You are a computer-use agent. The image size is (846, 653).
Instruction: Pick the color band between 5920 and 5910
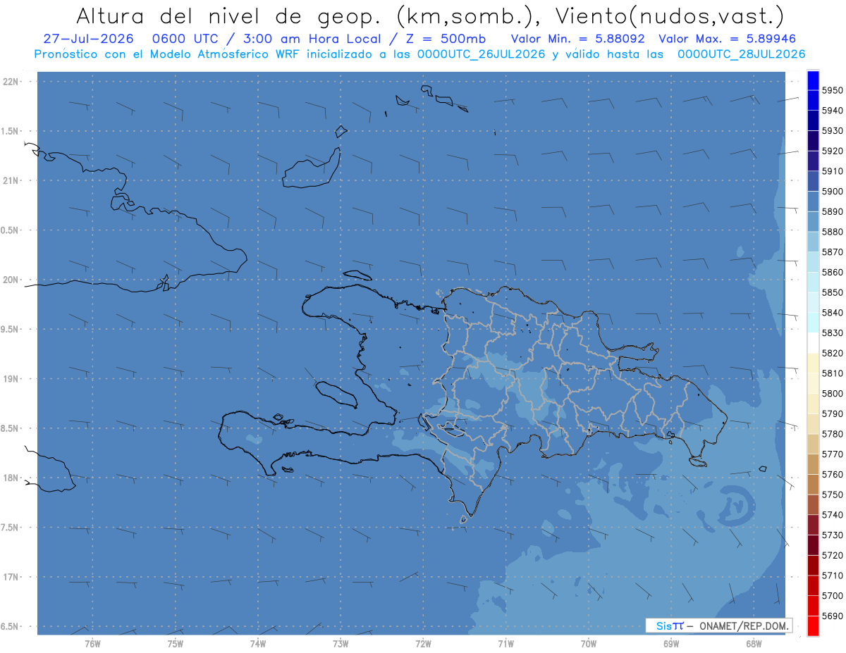tap(813, 161)
